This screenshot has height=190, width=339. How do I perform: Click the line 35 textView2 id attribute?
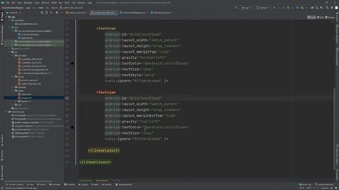(133, 98)
